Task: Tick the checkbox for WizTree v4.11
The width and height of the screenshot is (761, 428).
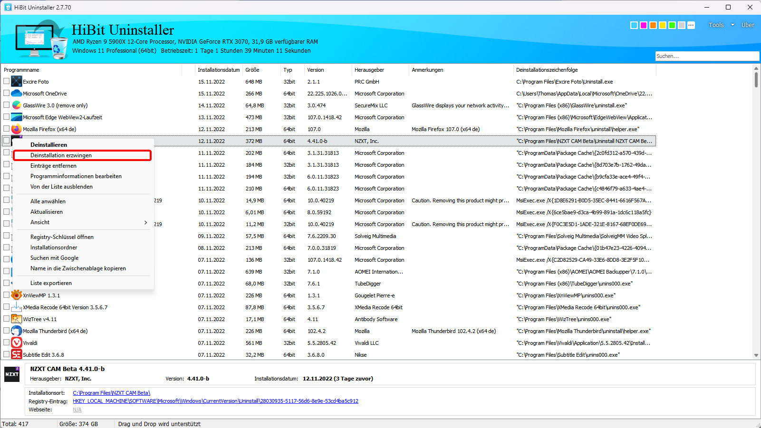Action: pyautogui.click(x=7, y=319)
